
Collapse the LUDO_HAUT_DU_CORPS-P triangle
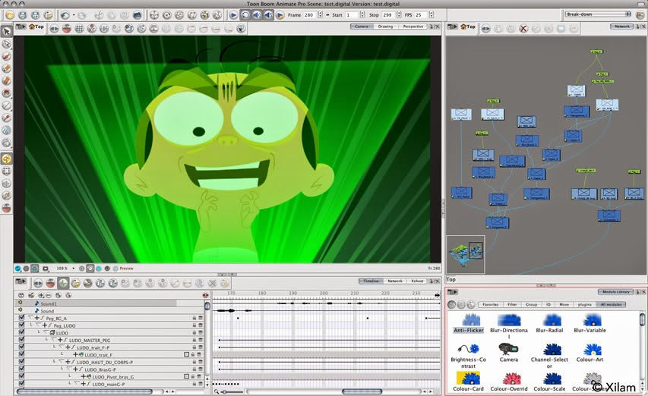[x=62, y=362]
